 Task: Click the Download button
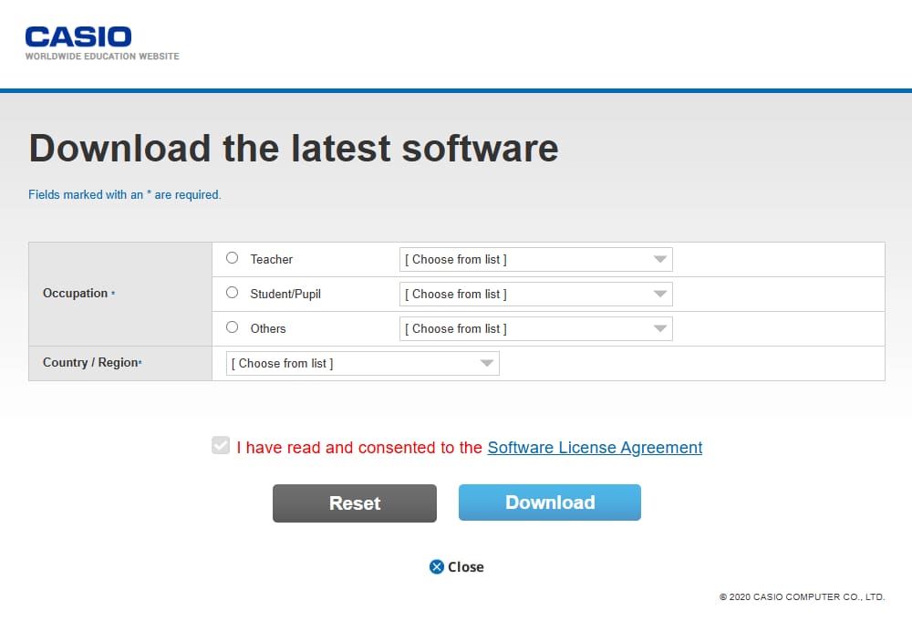pyautogui.click(x=549, y=502)
